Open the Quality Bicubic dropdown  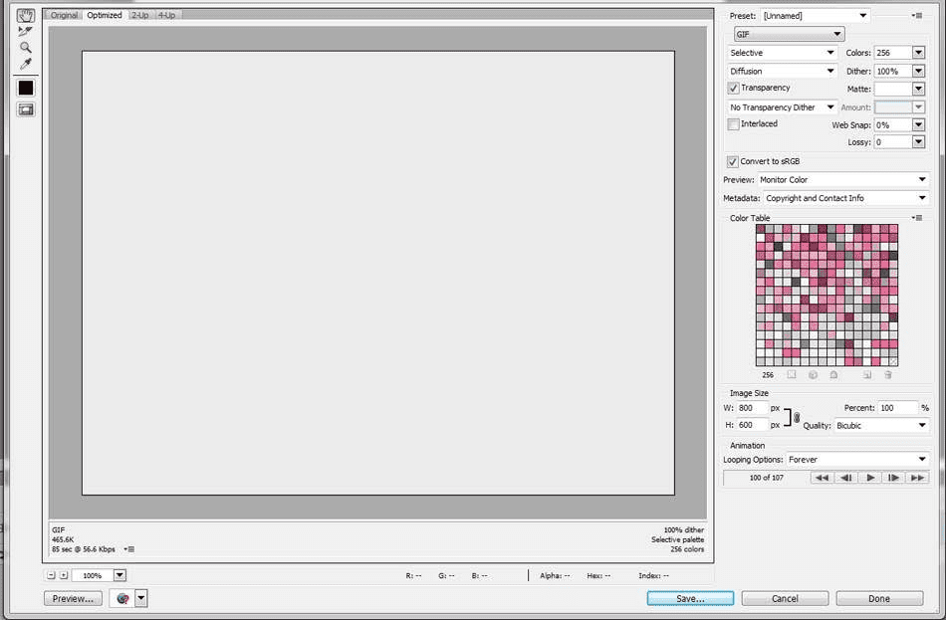tap(882, 426)
